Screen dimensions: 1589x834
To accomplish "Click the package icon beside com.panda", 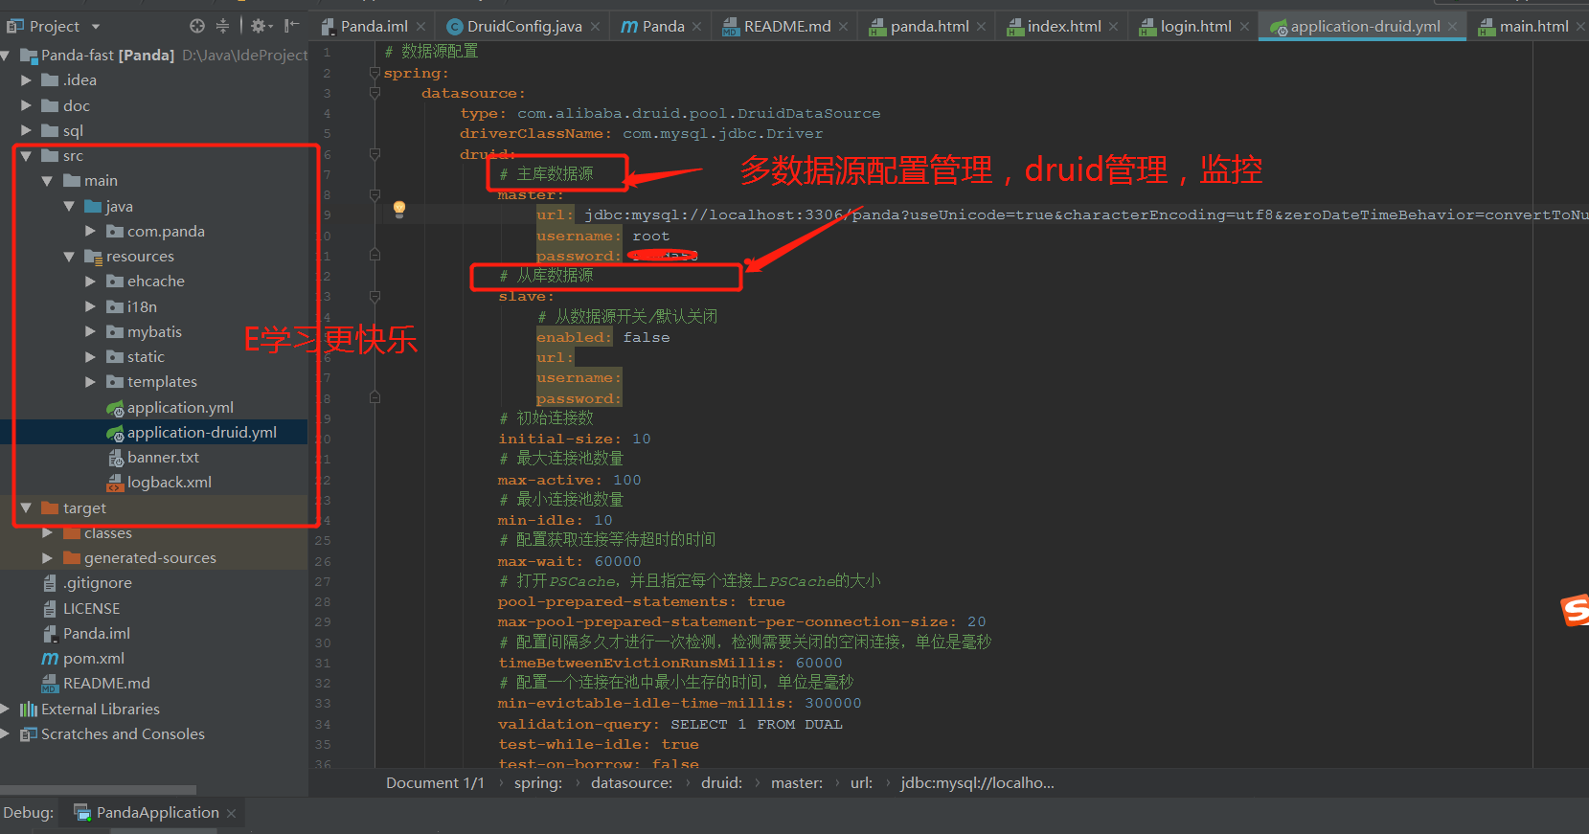I will [x=115, y=232].
